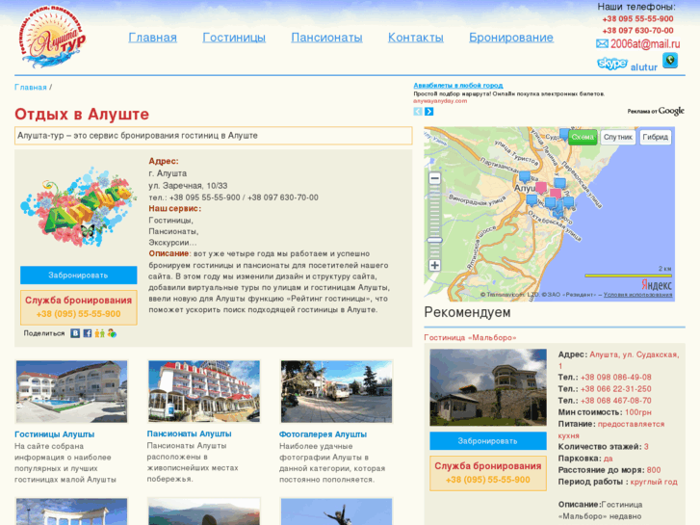This screenshot has width=700, height=525.
Task: Click the Забронировать button under the Мальборо photo
Action: tap(488, 441)
